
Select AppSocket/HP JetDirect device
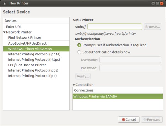36,43
